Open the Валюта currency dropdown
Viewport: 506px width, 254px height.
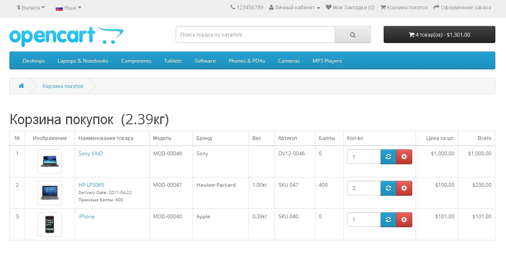tap(31, 8)
